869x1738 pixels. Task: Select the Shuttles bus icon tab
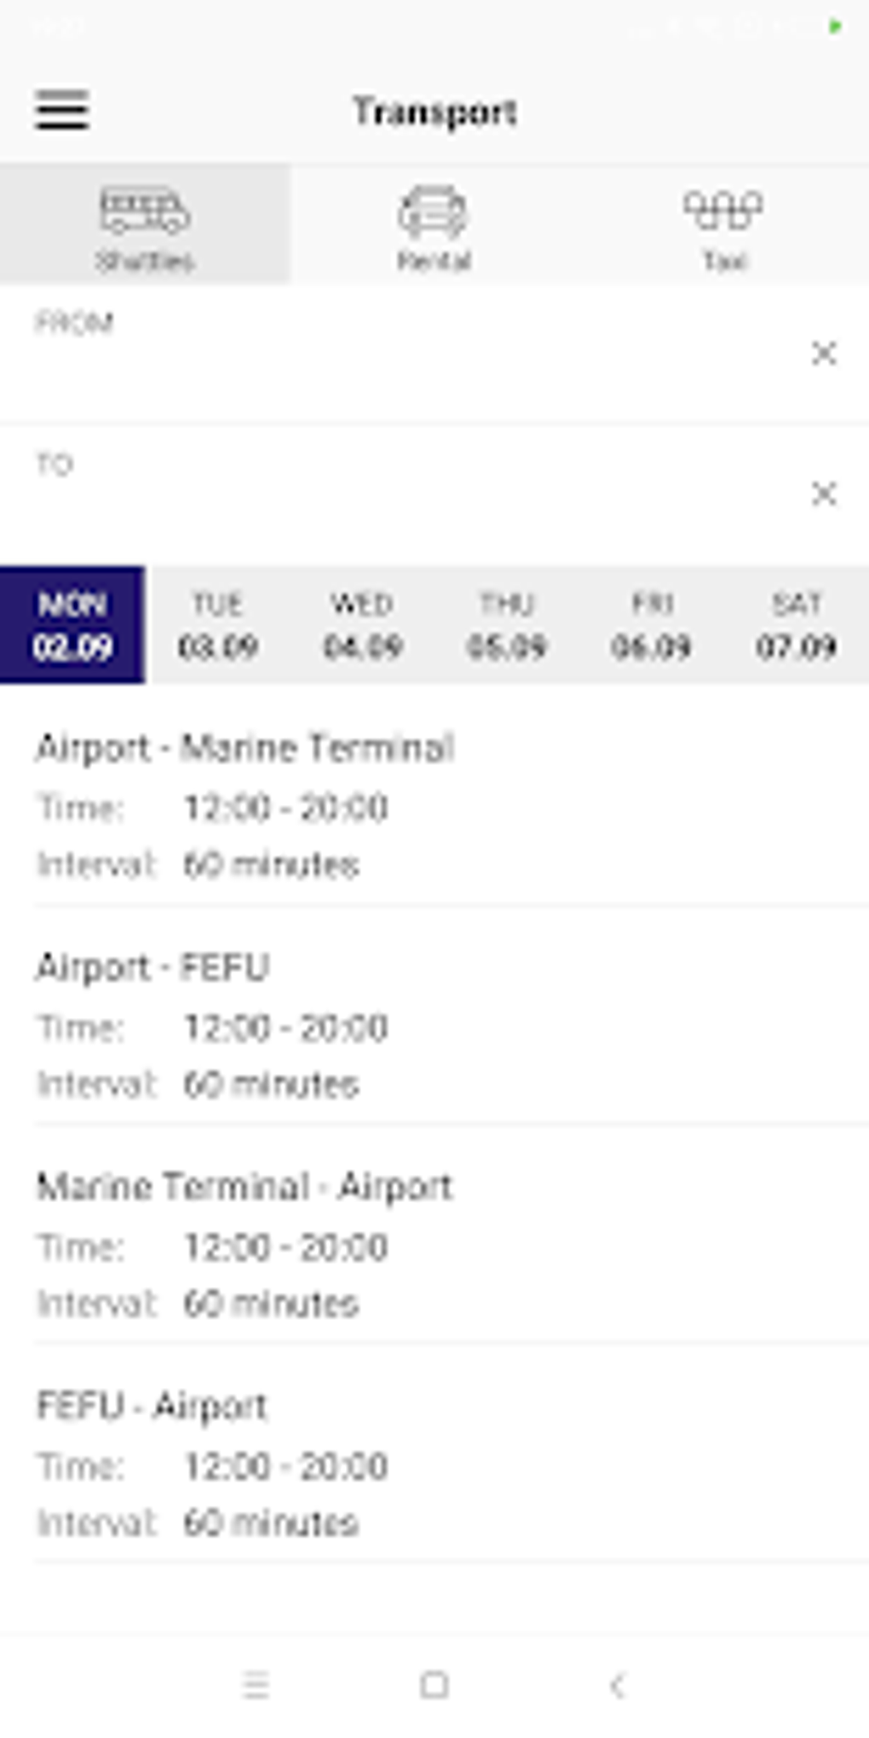click(x=145, y=225)
